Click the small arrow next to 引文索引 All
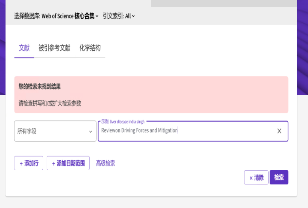Screen dimensions: 308x208 coord(133,16)
